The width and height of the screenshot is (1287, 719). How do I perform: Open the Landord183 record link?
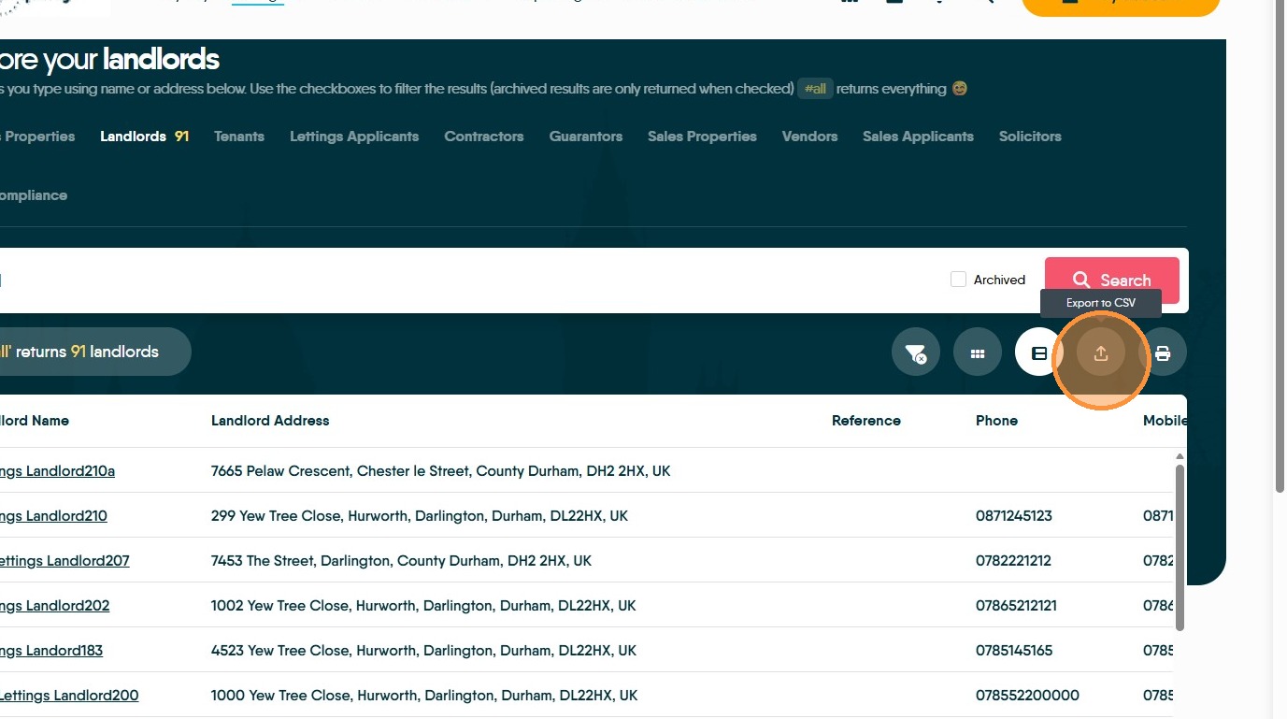(x=51, y=651)
